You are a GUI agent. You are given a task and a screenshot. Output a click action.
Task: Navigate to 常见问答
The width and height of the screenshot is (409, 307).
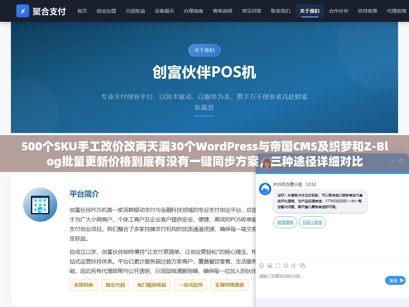[252, 11]
